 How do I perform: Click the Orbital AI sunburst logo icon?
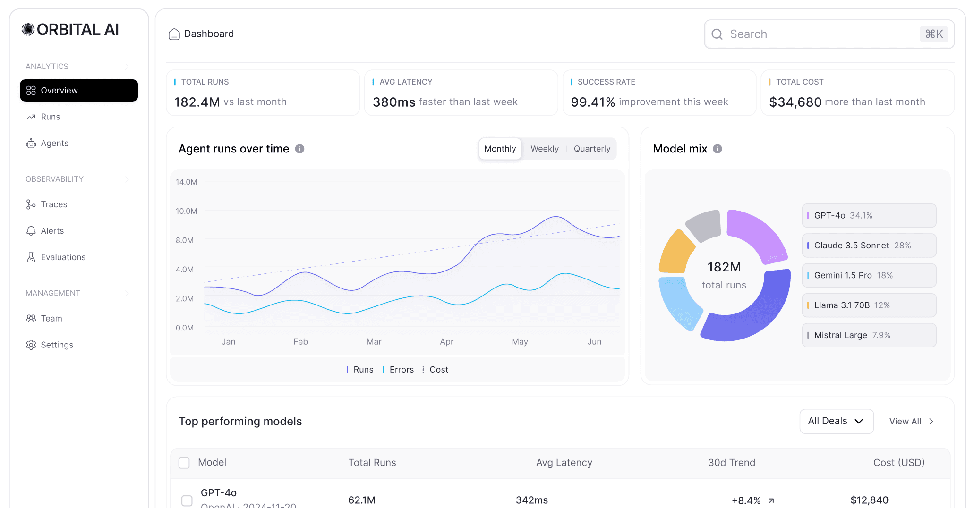tap(28, 30)
